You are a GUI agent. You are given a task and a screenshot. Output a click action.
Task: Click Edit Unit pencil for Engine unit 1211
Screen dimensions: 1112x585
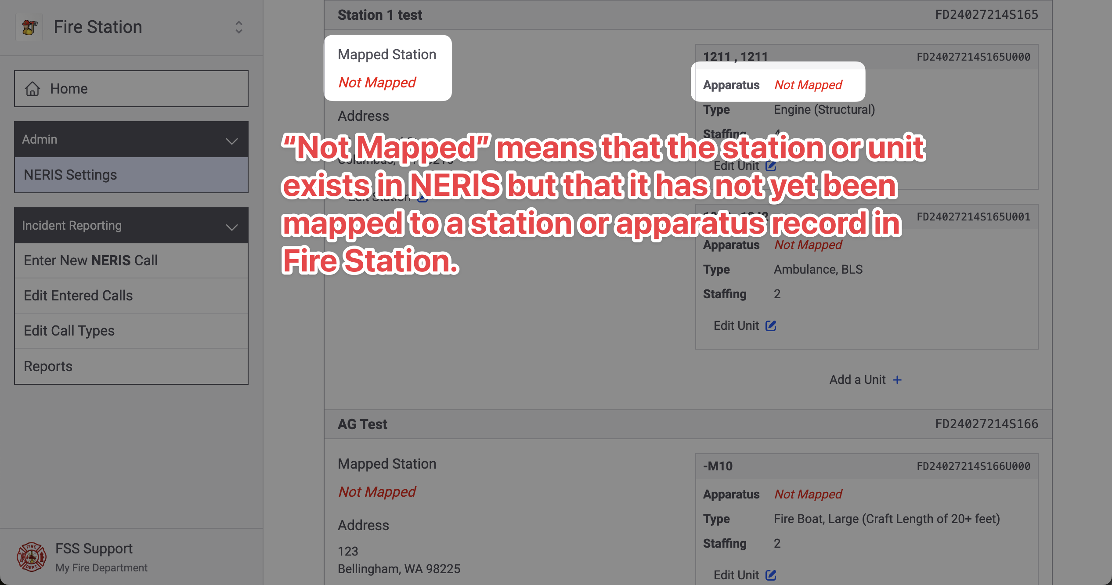click(771, 166)
